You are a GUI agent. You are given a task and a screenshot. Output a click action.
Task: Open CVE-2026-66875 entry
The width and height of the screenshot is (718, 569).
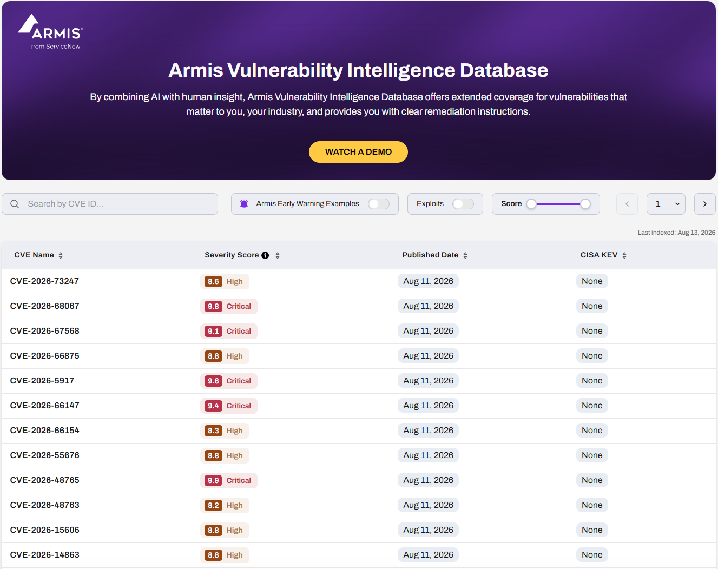tap(44, 356)
